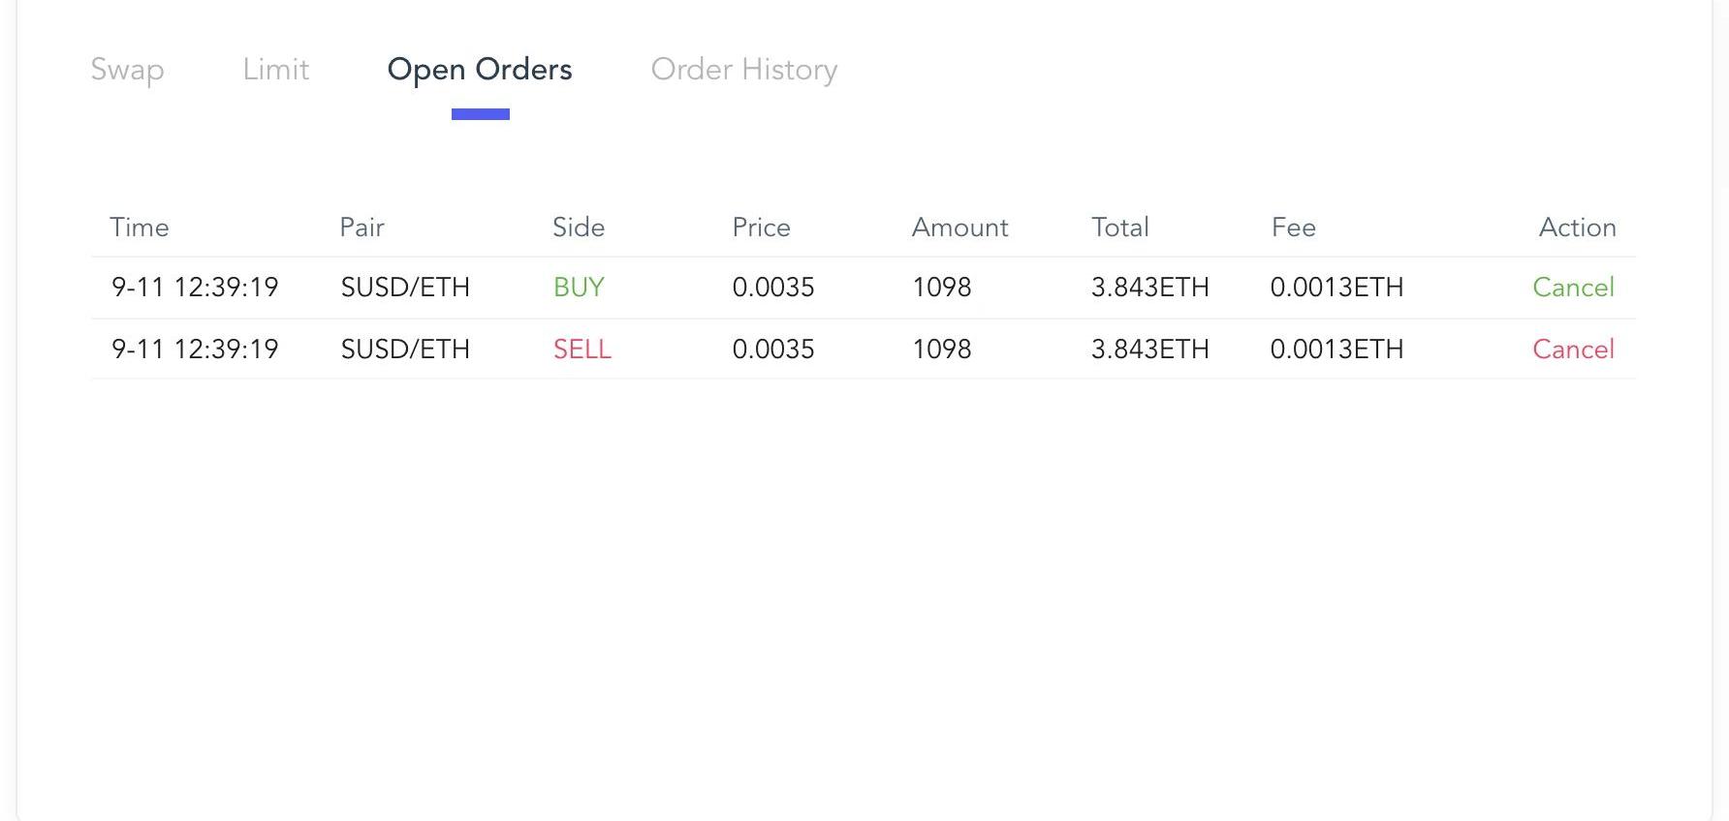Click the Side column header
This screenshot has height=821, width=1729.
579,228
